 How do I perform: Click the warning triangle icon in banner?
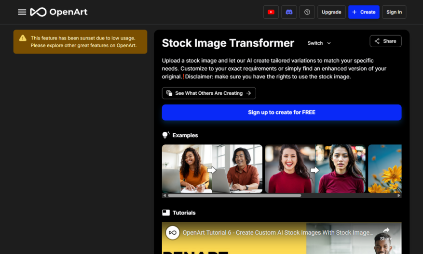click(x=23, y=38)
